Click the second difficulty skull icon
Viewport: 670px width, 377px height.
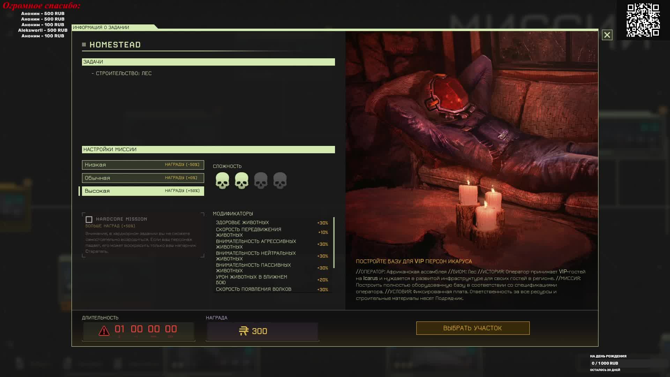[x=241, y=180]
